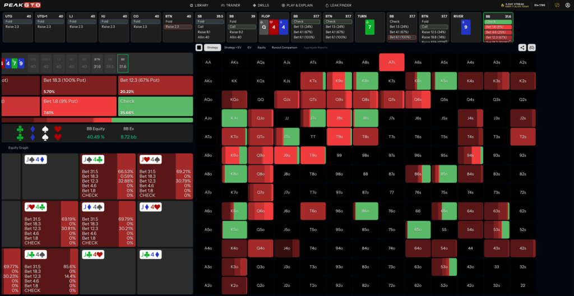Click the 53o cell in the matrix
Screen dimensions: 574x296
tap(445, 267)
